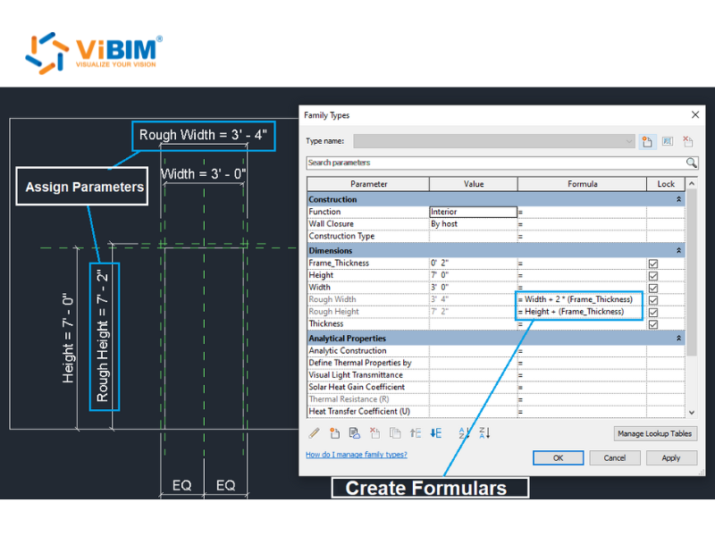This screenshot has width=715, height=536.
Task: Click scrollbar down arrow in parameter list
Action: point(691,412)
